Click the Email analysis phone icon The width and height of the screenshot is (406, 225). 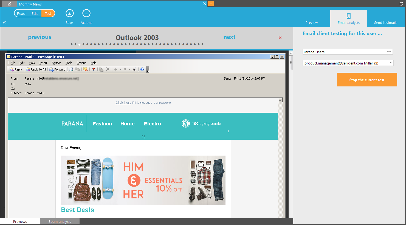(x=348, y=16)
